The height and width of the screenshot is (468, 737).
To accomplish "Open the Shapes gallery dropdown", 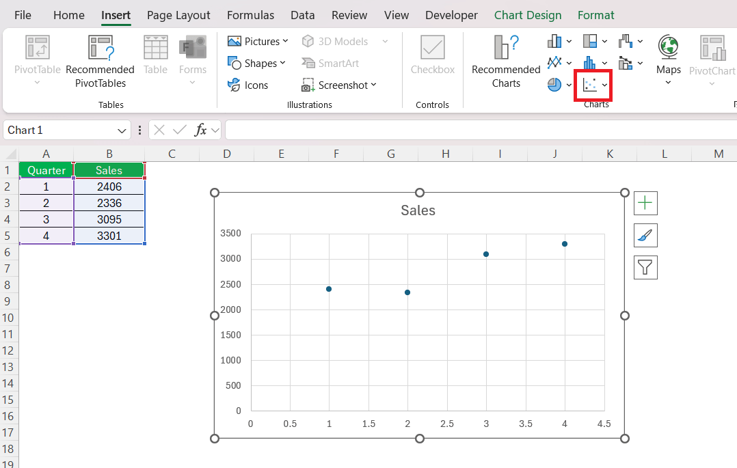I will [256, 63].
